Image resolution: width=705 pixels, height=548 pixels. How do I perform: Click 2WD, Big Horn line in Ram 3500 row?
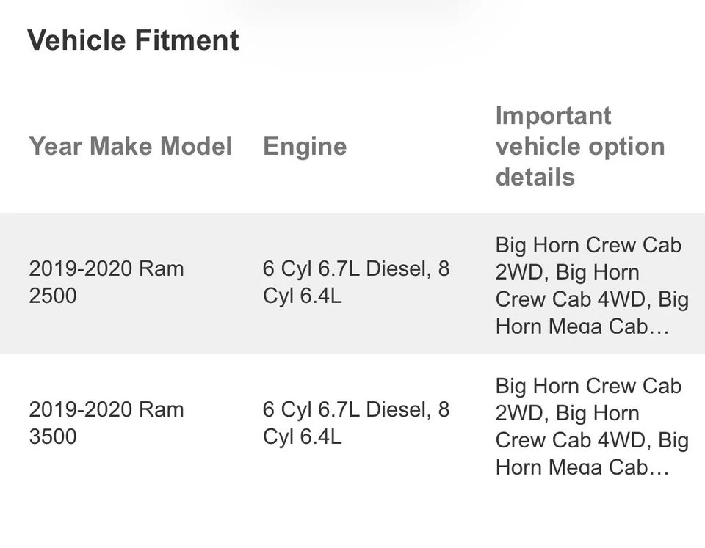567,413
